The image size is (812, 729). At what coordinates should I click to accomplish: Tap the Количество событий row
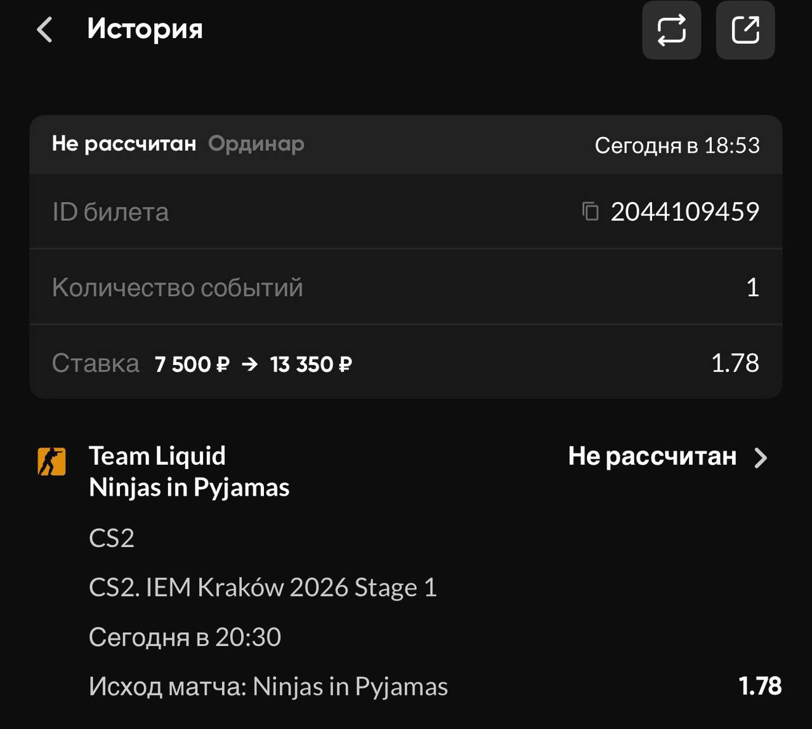point(406,287)
